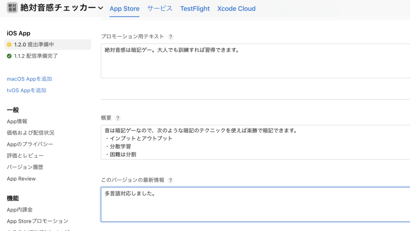Click the yellow status icon for 1.2.0

[x=9, y=44]
